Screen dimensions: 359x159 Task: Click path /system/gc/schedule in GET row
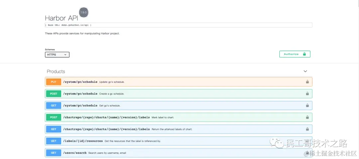[x=80, y=106]
